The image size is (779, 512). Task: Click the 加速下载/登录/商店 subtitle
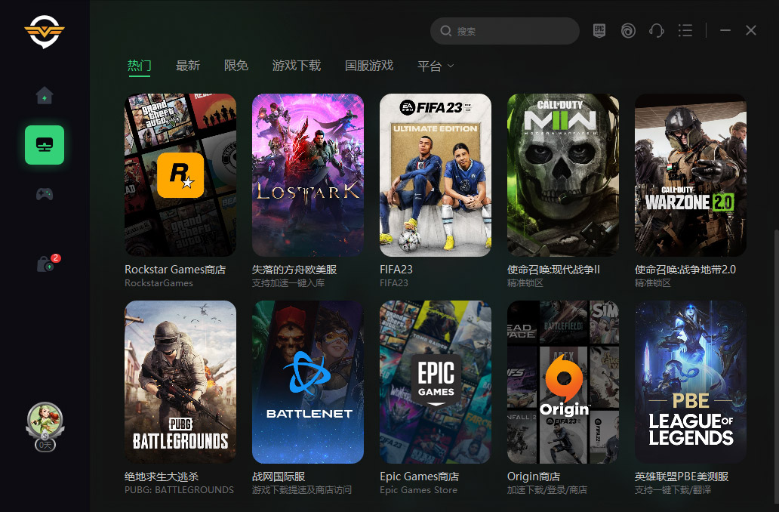(547, 489)
